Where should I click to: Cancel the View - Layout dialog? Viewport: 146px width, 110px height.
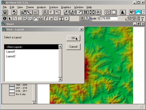(x=73, y=47)
